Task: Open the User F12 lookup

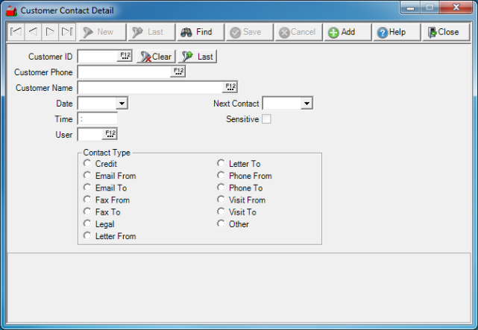Action: (110, 134)
